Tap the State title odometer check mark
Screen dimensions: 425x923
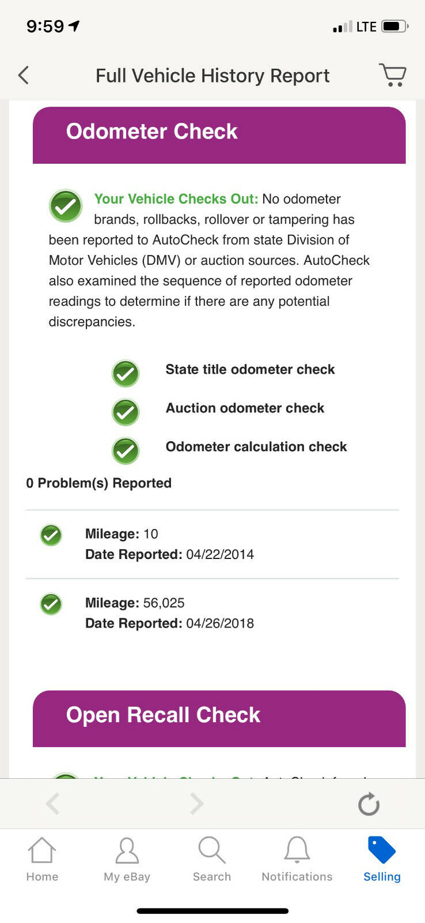tap(126, 374)
